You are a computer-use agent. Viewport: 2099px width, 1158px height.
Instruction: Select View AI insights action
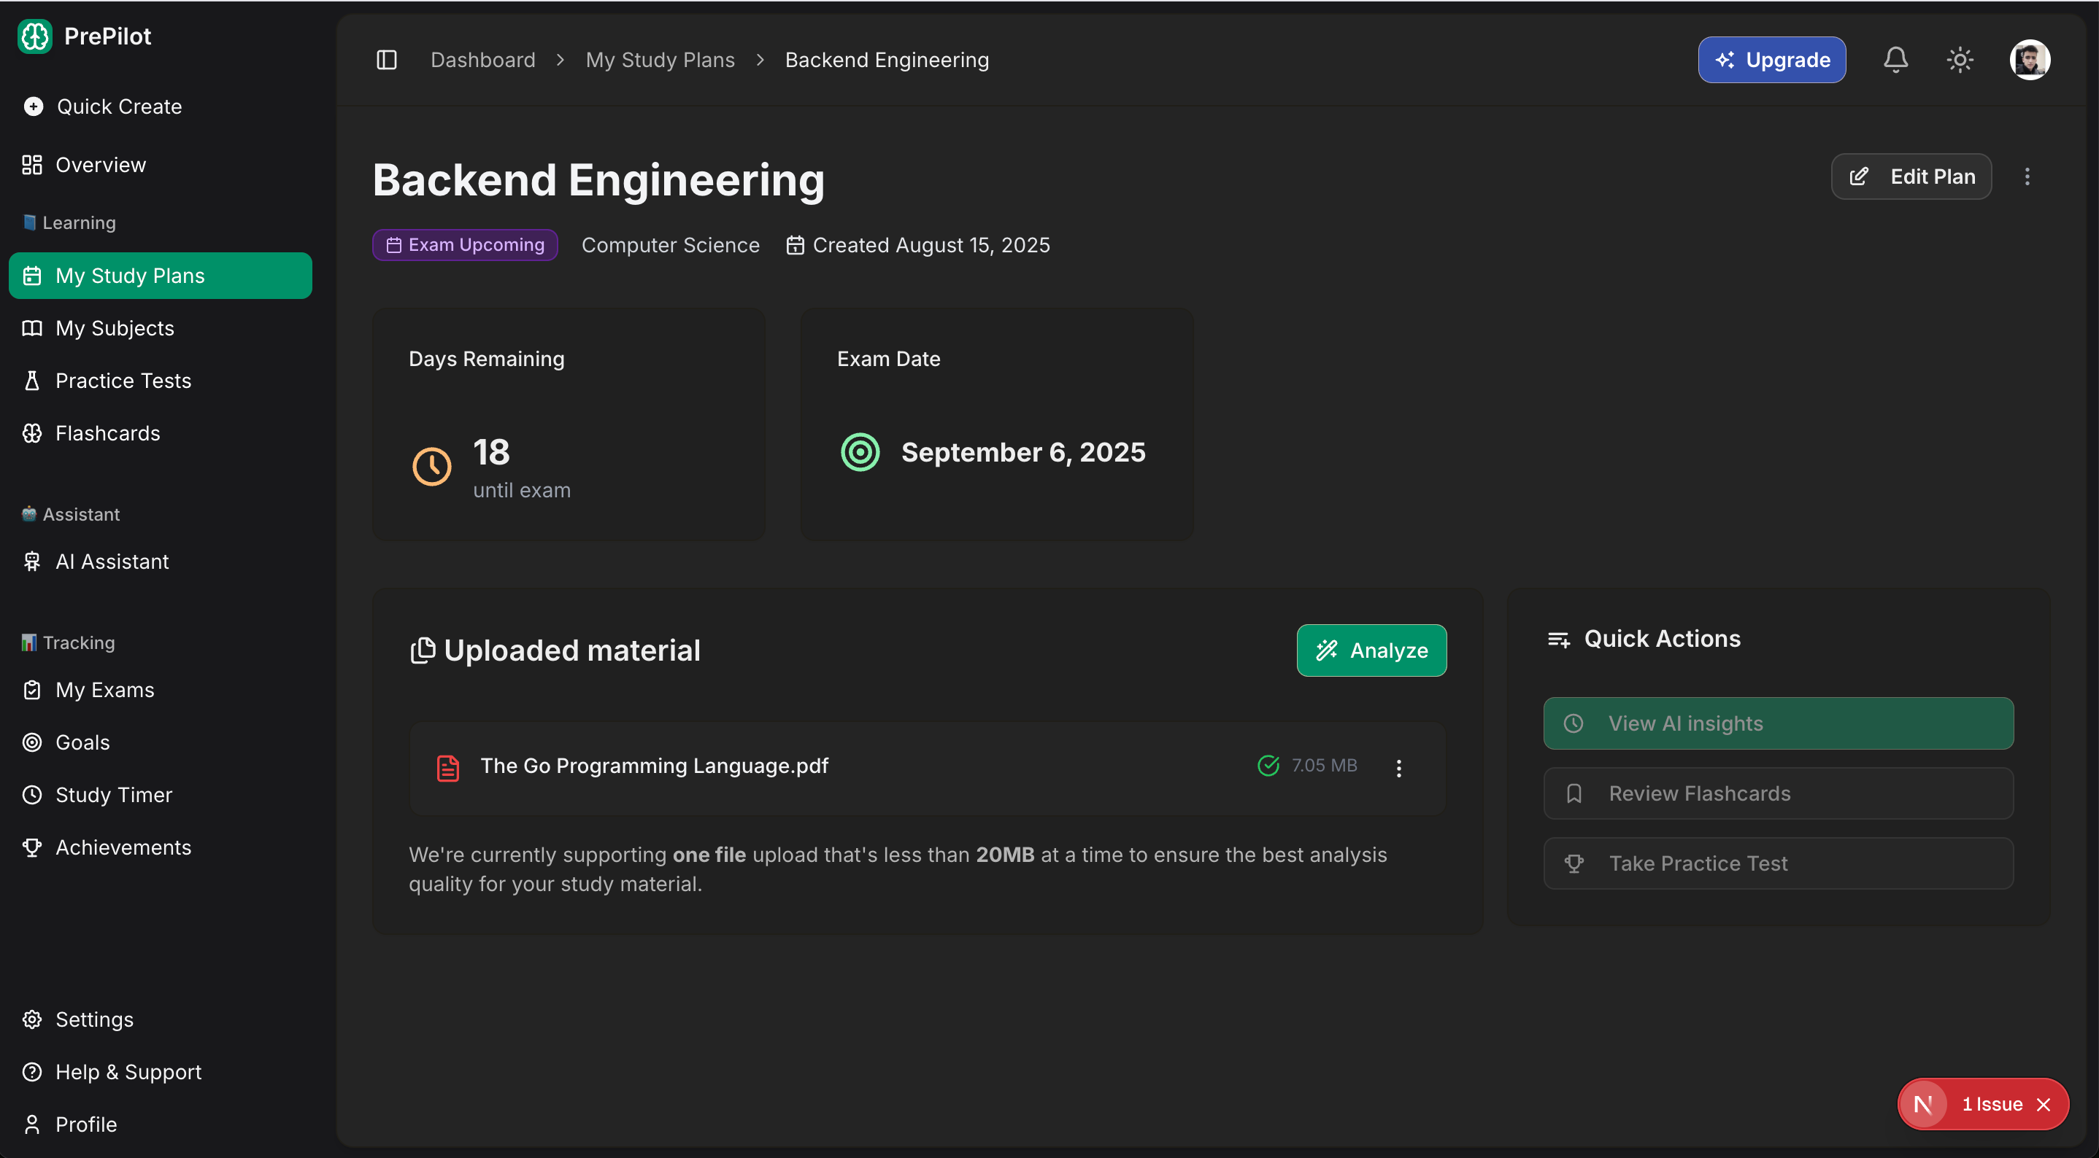(1778, 723)
